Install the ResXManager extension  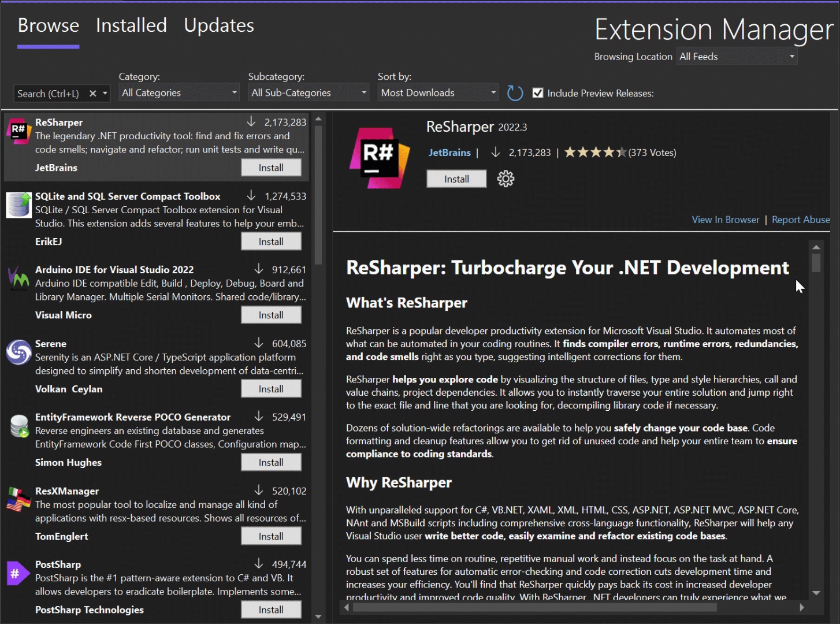[271, 536]
